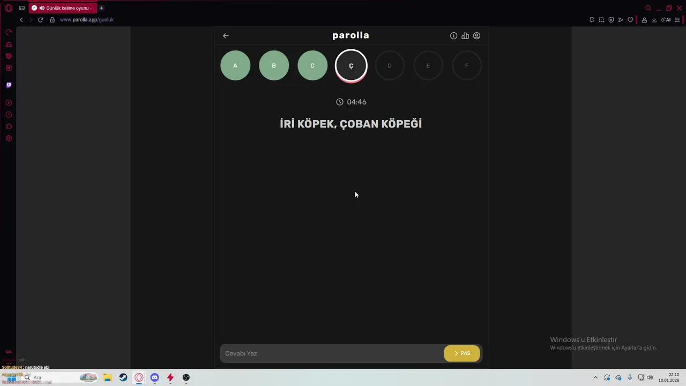The width and height of the screenshot is (686, 386).
Task: Open File Explorer from taskbar
Action: click(107, 377)
